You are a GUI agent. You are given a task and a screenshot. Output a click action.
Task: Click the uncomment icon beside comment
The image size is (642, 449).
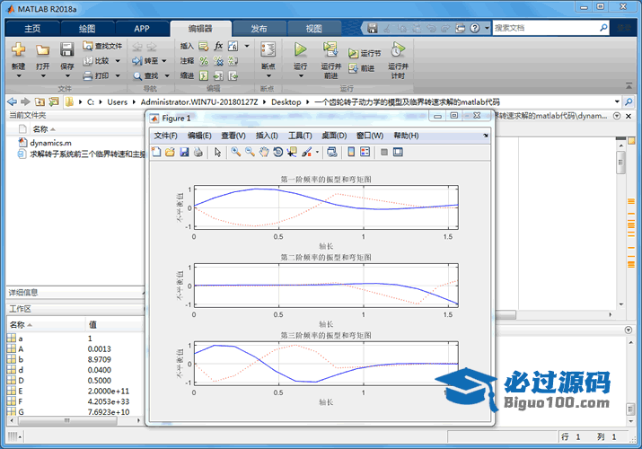click(x=219, y=61)
